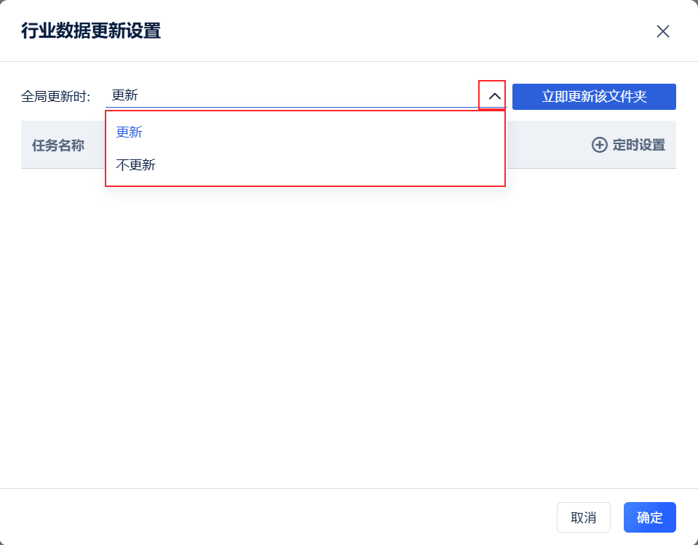This screenshot has height=545, width=698.
Task: Click the 全局更新时 label
Action: (x=56, y=96)
